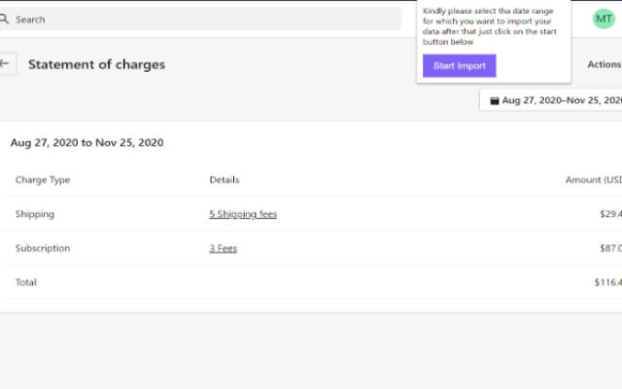Focus the Search input field

pos(201,19)
